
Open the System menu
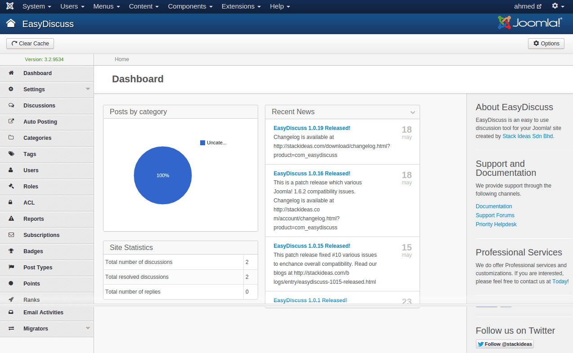(x=36, y=6)
